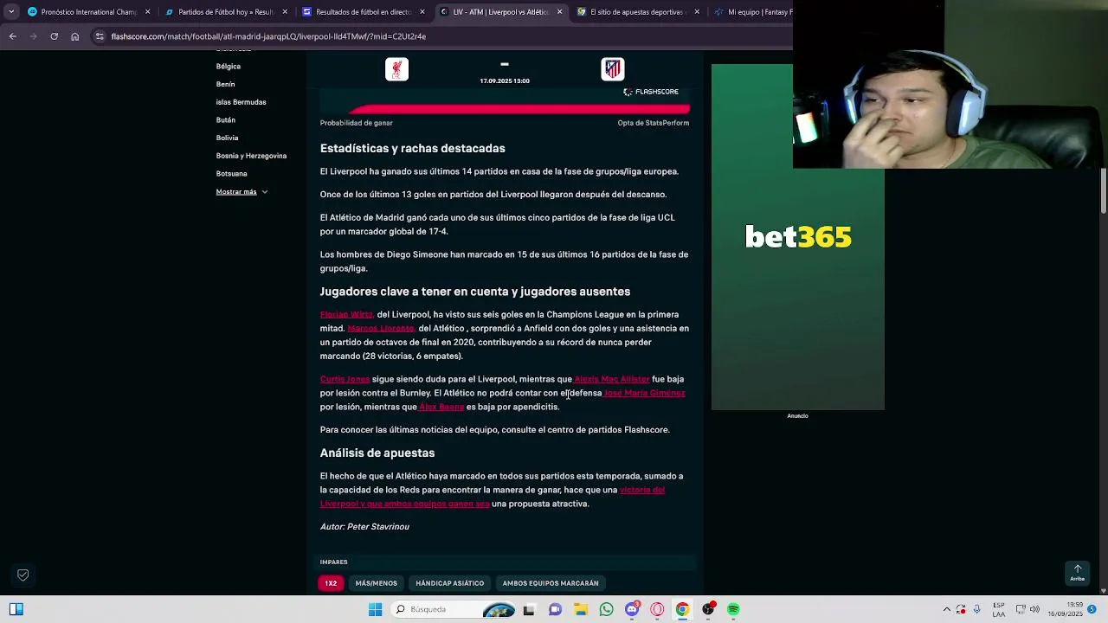Open Opera browser from the taskbar
This screenshot has height=623, width=1108.
tap(657, 609)
